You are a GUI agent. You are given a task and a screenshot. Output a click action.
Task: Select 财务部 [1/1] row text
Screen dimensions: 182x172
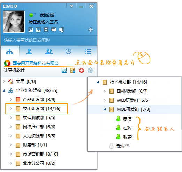click(x=35, y=145)
